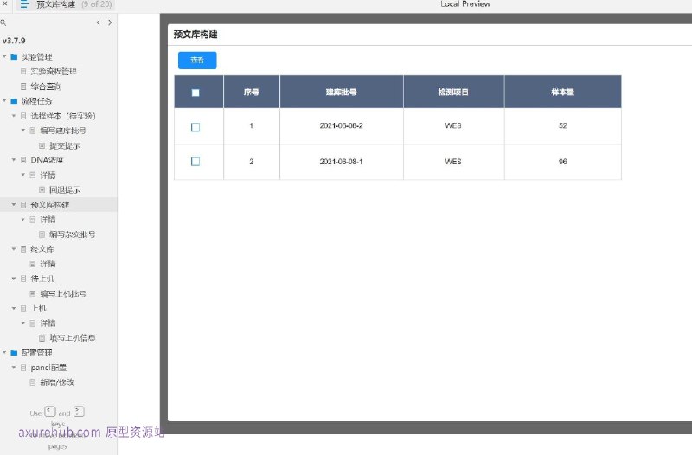Collapse the DNA浓度 tree arrow
This screenshot has height=455, width=692.
14,160
